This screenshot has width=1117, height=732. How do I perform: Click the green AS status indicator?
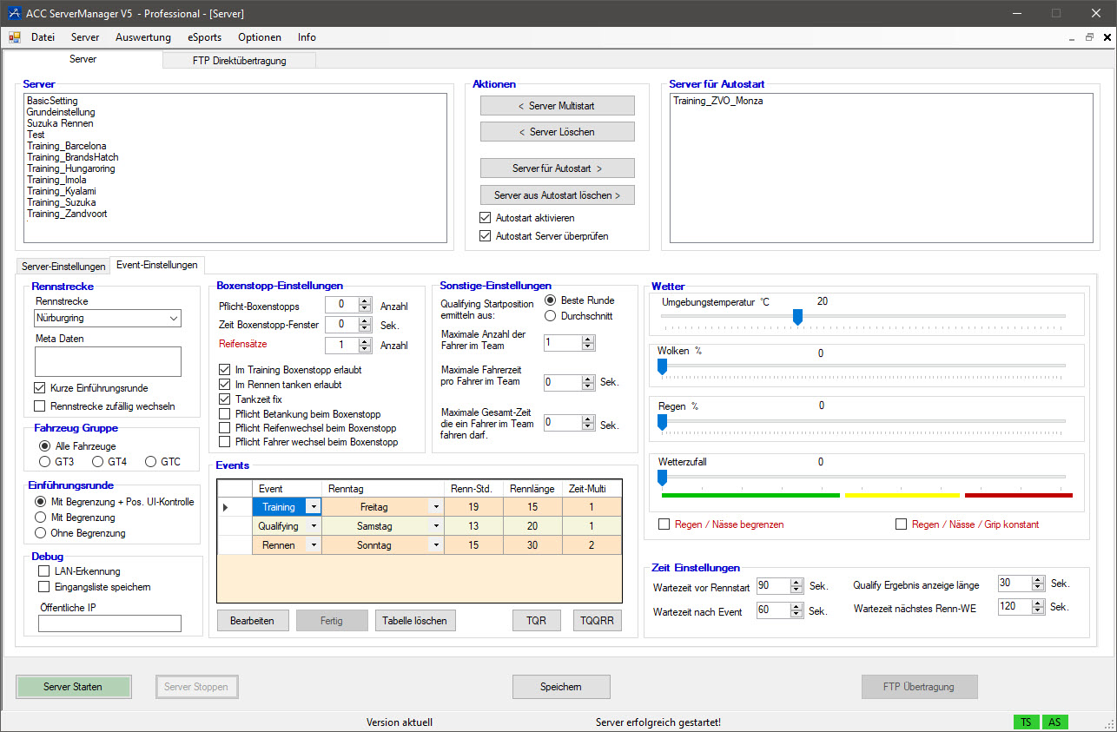pos(1054,722)
